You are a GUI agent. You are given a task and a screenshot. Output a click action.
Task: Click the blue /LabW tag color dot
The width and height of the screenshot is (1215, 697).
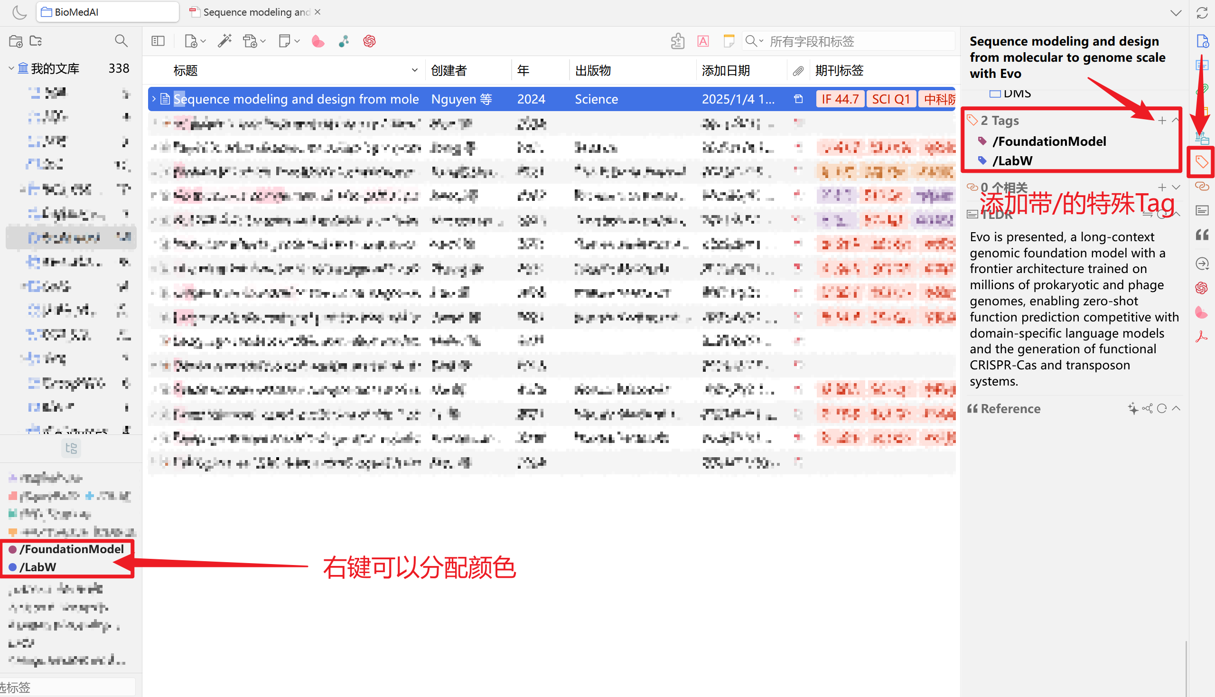coord(13,567)
